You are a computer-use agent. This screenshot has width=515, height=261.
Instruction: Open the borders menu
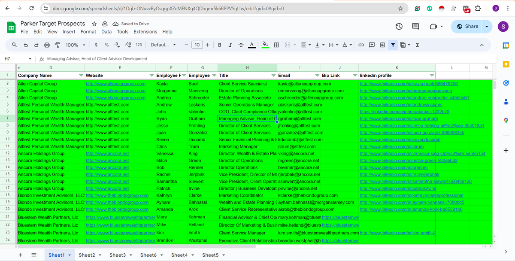277,45
